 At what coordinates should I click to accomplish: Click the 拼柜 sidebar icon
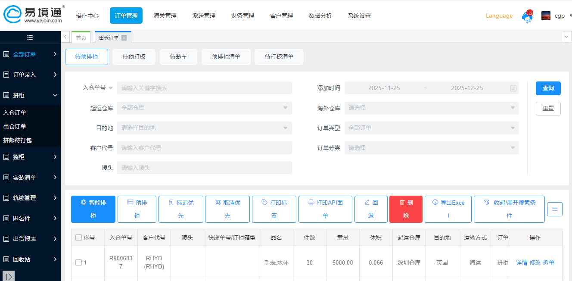[6, 95]
